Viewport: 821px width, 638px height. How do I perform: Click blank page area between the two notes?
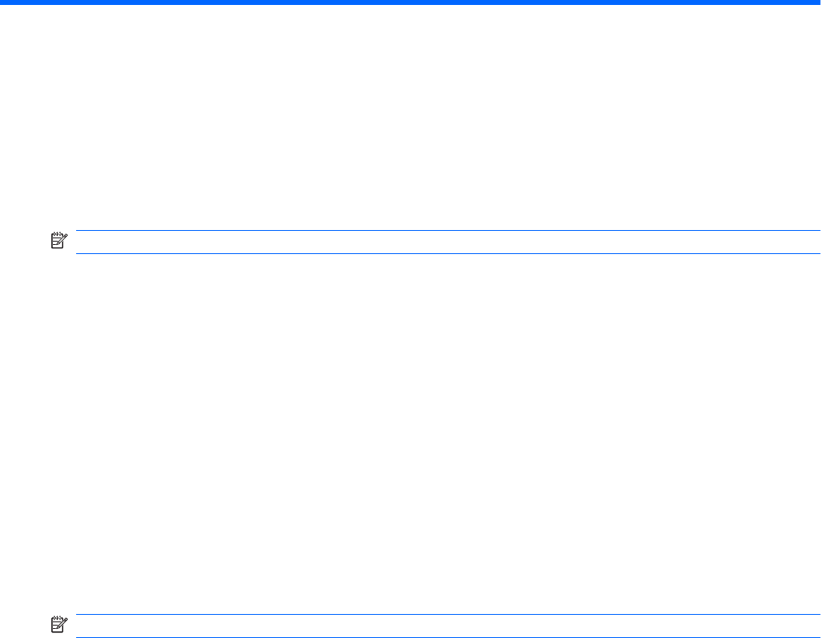(x=410, y=430)
